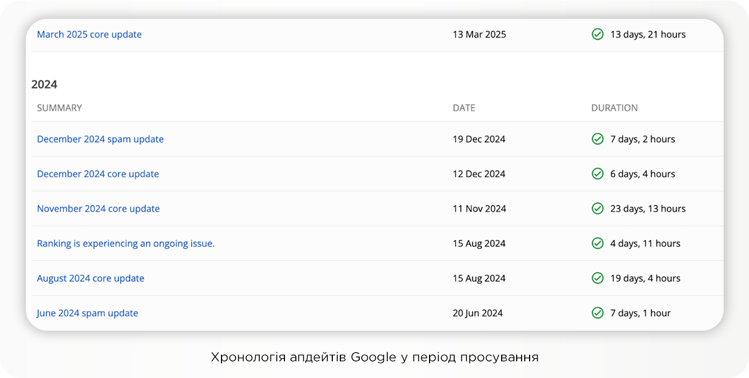Click the green checkmark beside 13 days, 21 hours

point(597,34)
